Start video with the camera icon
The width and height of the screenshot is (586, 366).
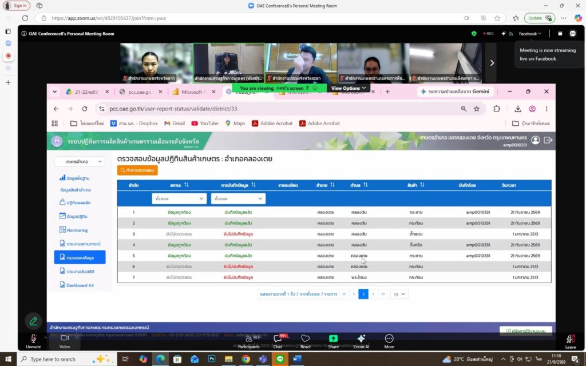pyautogui.click(x=65, y=341)
